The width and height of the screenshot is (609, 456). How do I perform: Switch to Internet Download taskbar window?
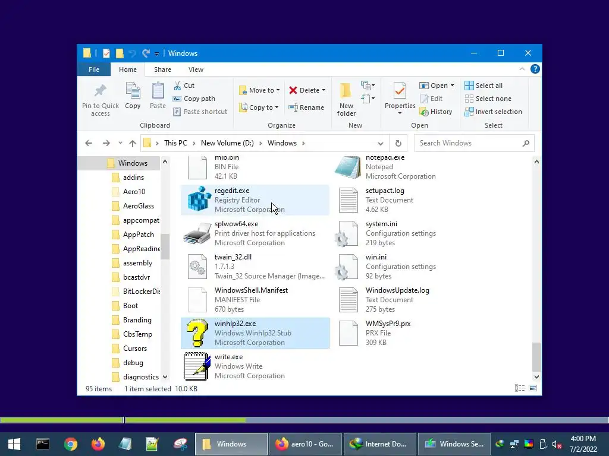tap(380, 444)
